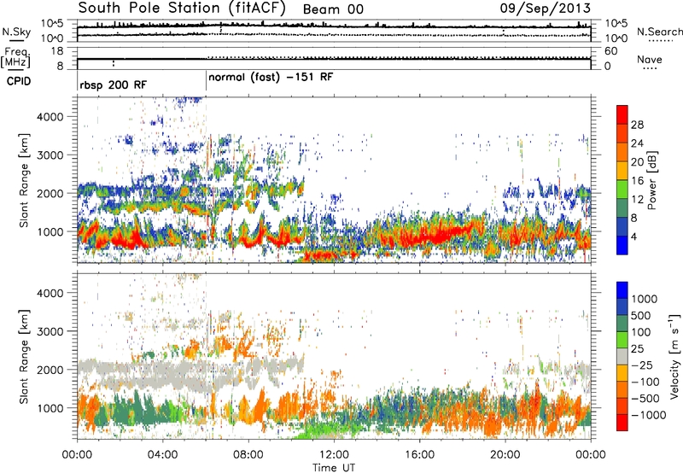
Task: Click the '-25' tick on the Velocity scale
Action: (644, 365)
